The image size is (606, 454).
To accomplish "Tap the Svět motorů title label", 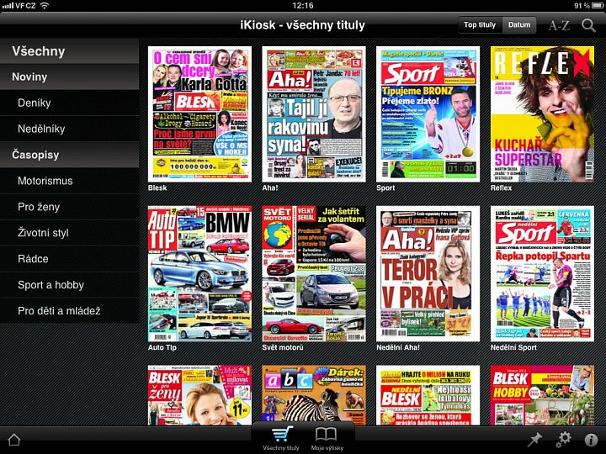I will (283, 347).
